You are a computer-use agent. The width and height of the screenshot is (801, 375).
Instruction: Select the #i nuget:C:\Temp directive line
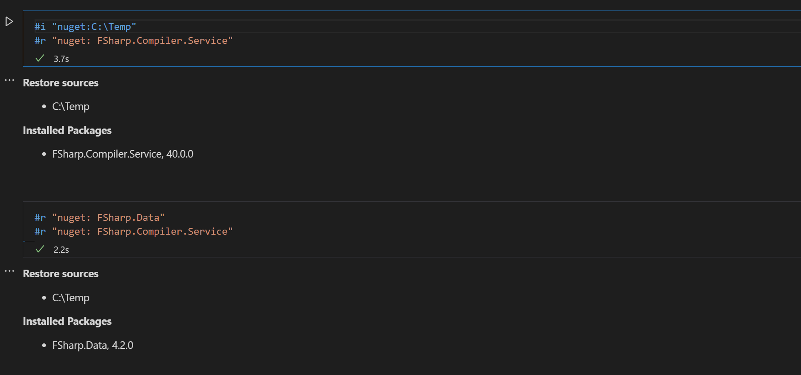click(x=85, y=26)
